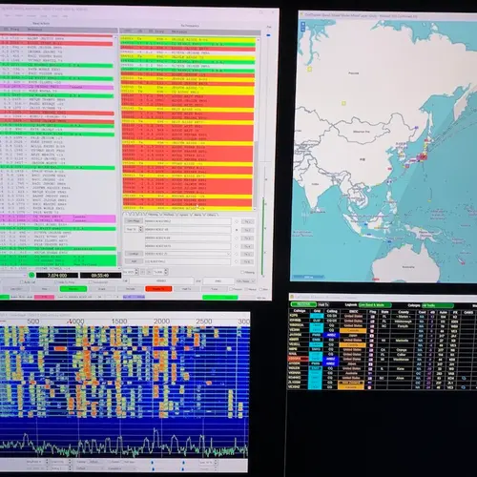Image resolution: width=477 pixels, height=477 pixels.
Task: Select the second Tx message radio button
Action: click(237, 230)
